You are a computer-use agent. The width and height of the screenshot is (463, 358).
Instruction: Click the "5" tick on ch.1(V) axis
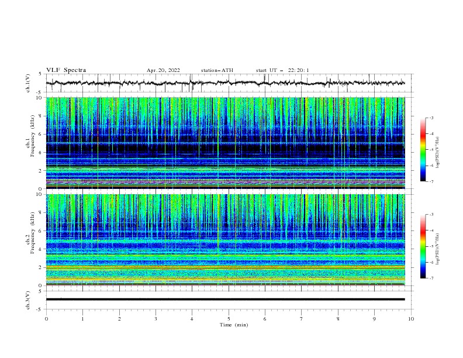[x=40, y=74]
